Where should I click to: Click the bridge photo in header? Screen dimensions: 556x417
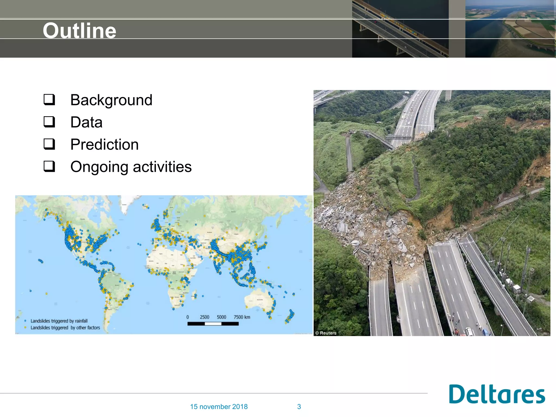click(400, 29)
